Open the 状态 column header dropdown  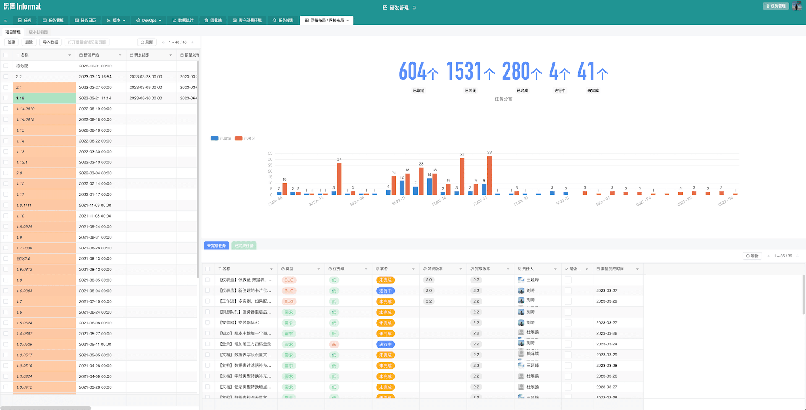(413, 269)
